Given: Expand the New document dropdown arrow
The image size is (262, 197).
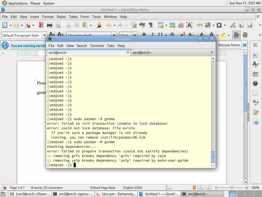Looking at the screenshot, I should pyautogui.click(x=10, y=25).
